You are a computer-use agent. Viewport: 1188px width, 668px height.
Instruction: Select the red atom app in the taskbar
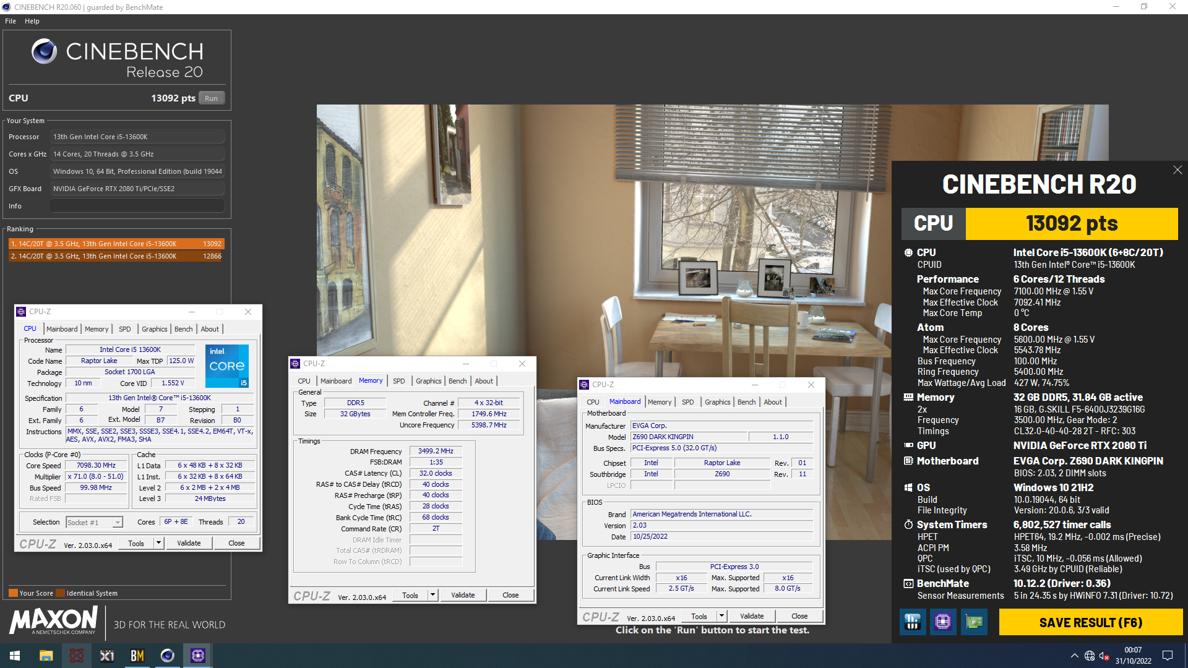coord(76,656)
